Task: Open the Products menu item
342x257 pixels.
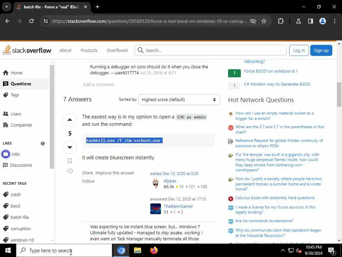Action: [89, 50]
